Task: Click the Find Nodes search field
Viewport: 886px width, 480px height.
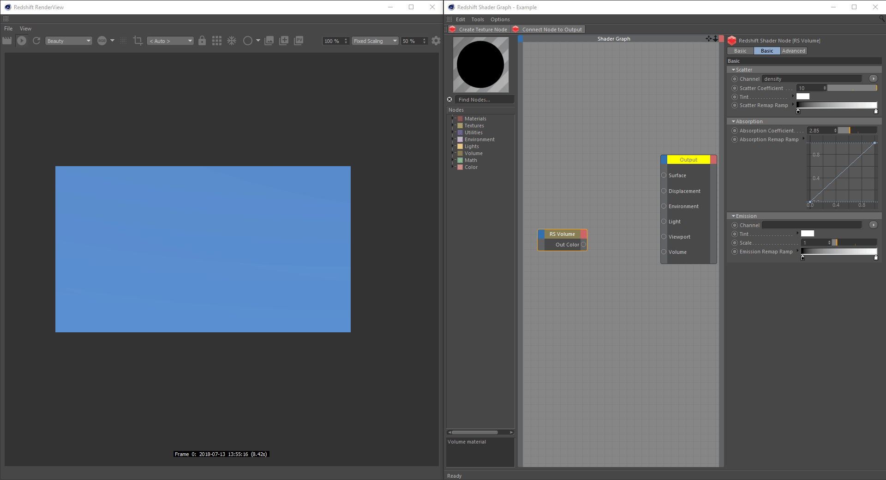Action: [x=484, y=100]
